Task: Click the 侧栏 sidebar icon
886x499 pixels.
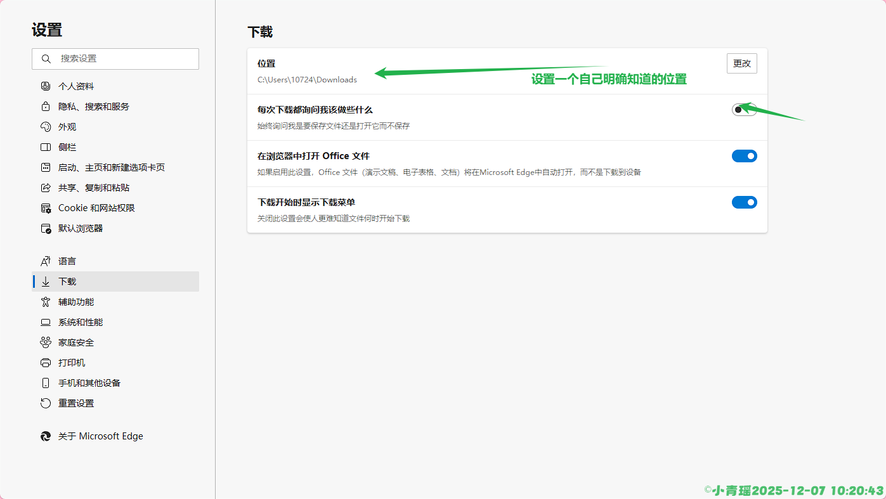Action: [46, 147]
